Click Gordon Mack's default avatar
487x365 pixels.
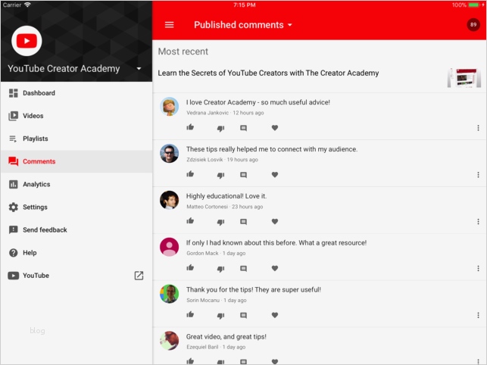coord(169,247)
